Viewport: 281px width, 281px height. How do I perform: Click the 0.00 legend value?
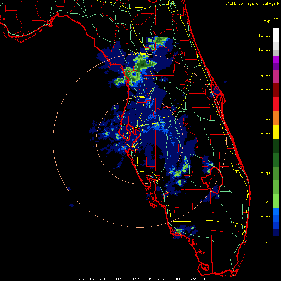click(266, 229)
